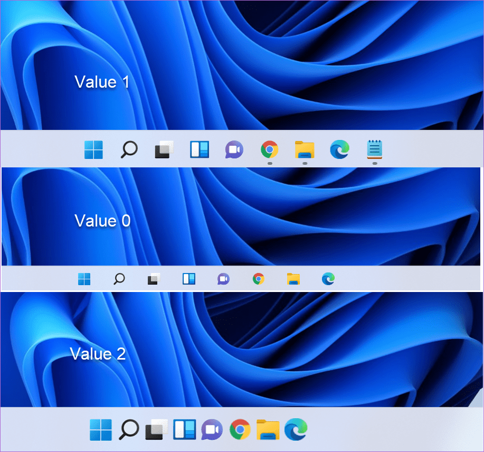Click the 'Value 2' label text
This screenshot has width=484, height=452.
98,354
